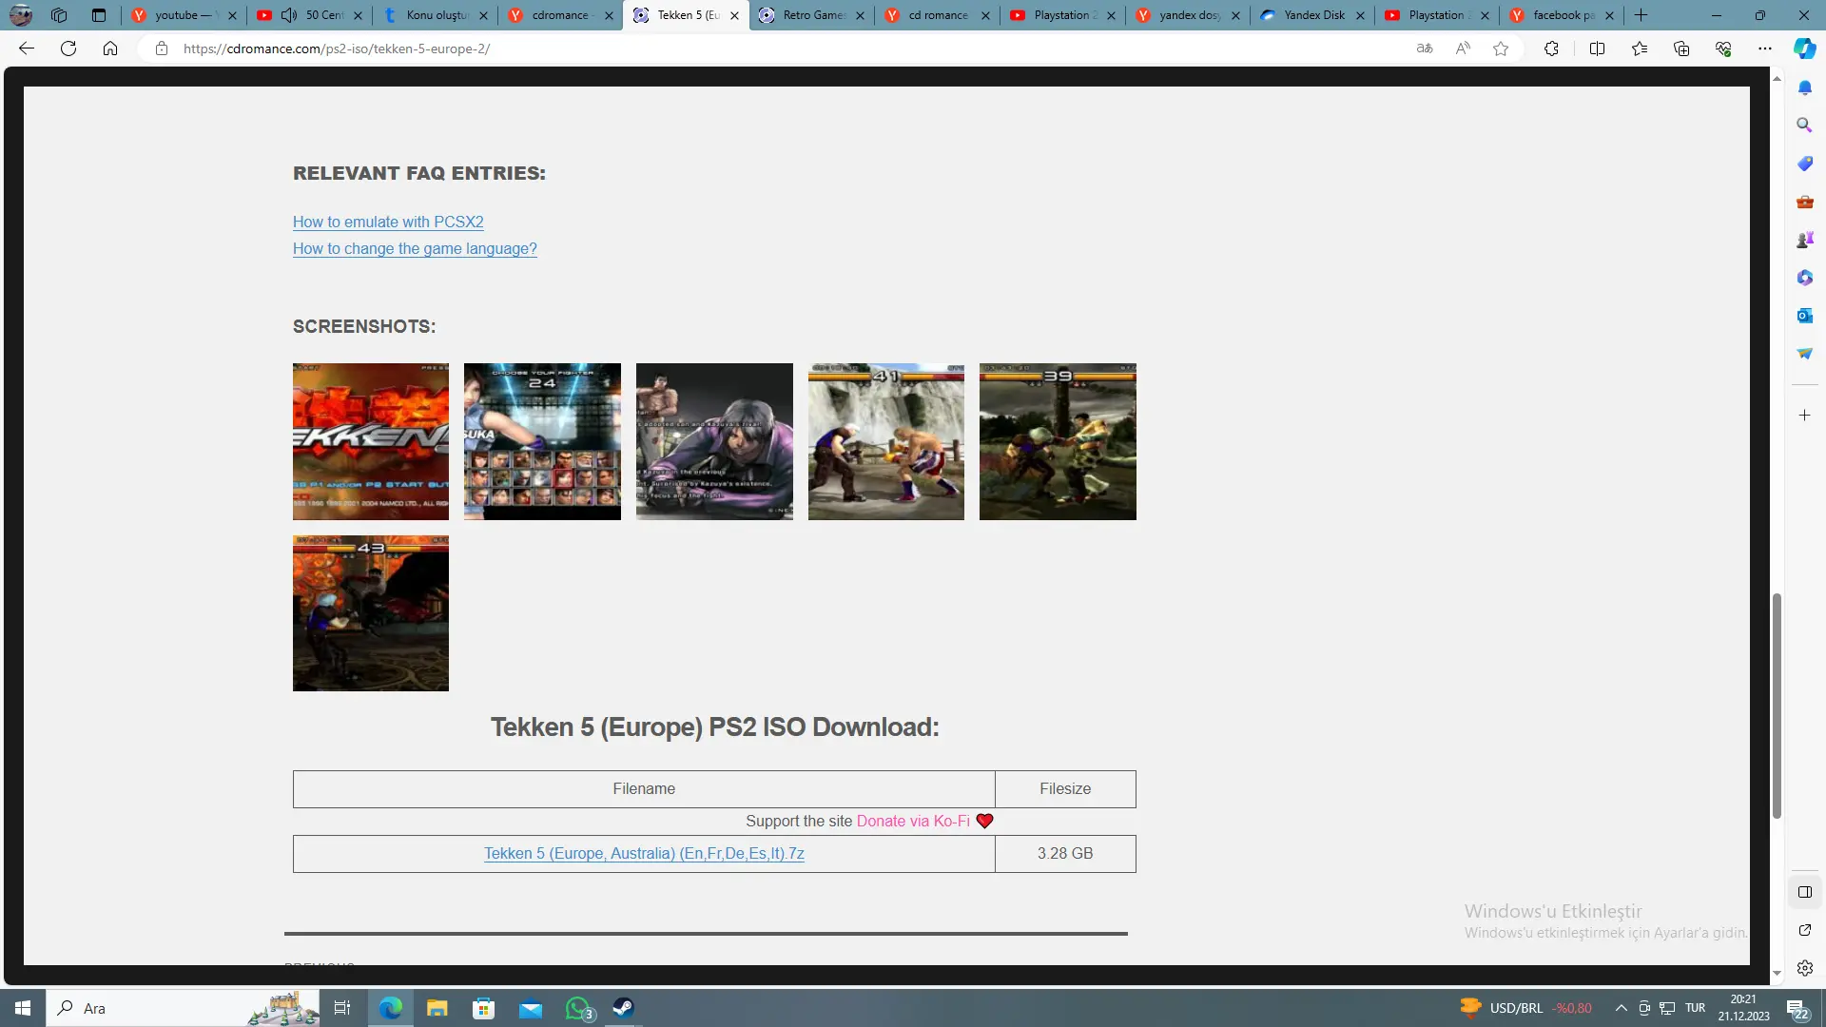Open the collections icon
The width and height of the screenshot is (1826, 1027).
coord(1681,48)
